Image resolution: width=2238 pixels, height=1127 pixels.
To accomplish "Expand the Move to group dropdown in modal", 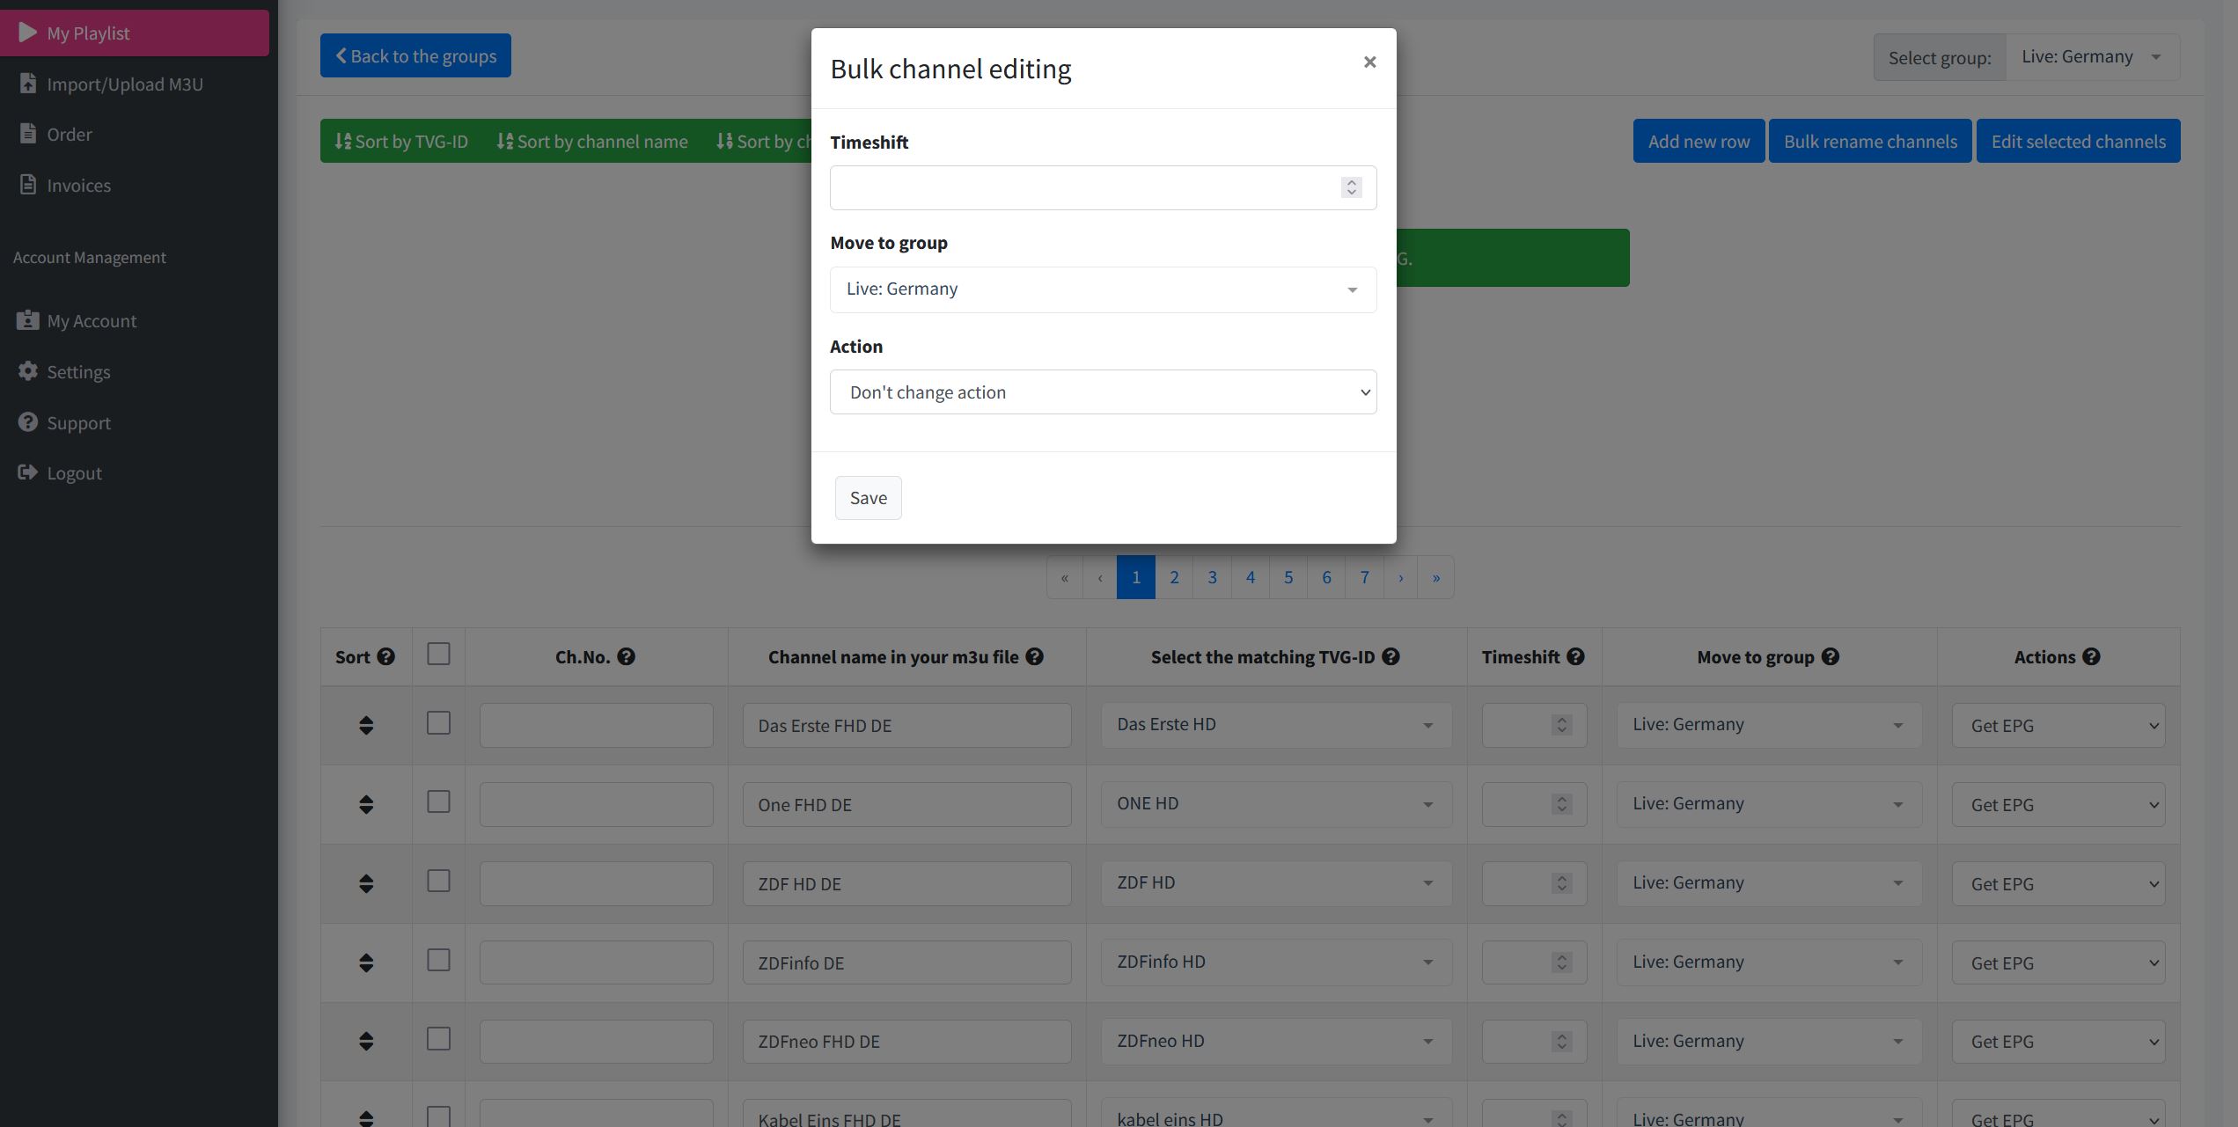I will click(1103, 289).
